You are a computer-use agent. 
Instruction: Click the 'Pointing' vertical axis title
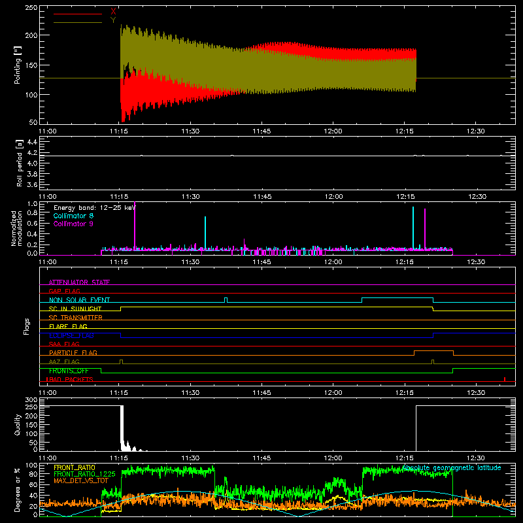pyautogui.click(x=18, y=65)
